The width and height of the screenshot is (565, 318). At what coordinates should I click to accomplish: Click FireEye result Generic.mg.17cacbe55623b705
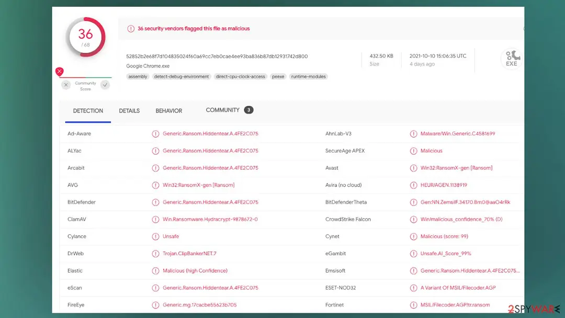point(200,305)
